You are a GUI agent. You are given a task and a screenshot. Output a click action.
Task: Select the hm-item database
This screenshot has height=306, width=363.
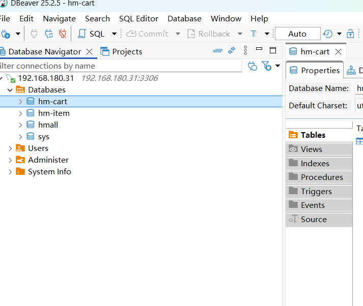click(53, 113)
